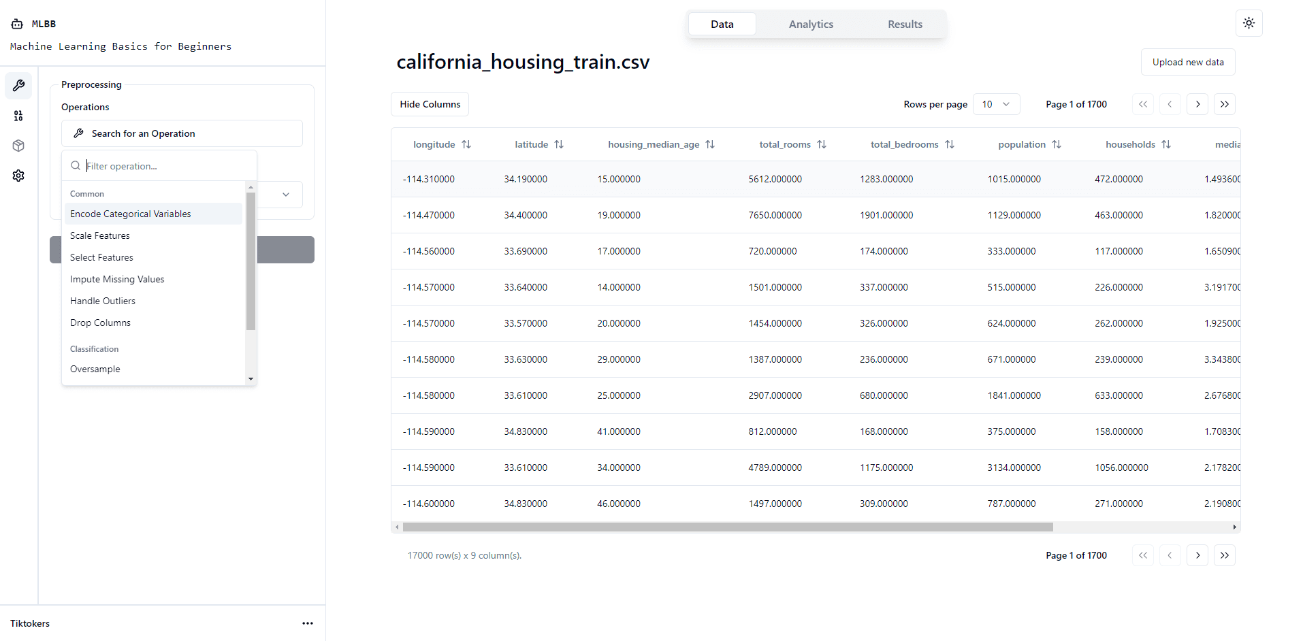Open the wrench preprocessing sidebar icon
Image resolution: width=1303 pixels, height=641 pixels.
(18, 86)
